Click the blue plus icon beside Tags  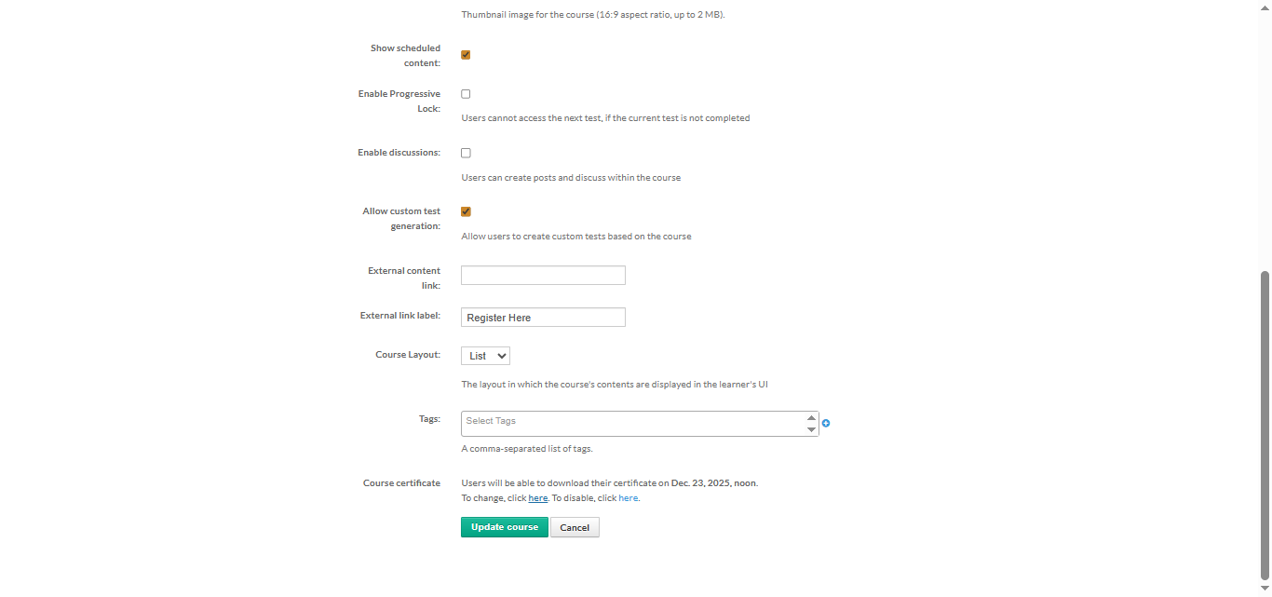pyautogui.click(x=826, y=423)
